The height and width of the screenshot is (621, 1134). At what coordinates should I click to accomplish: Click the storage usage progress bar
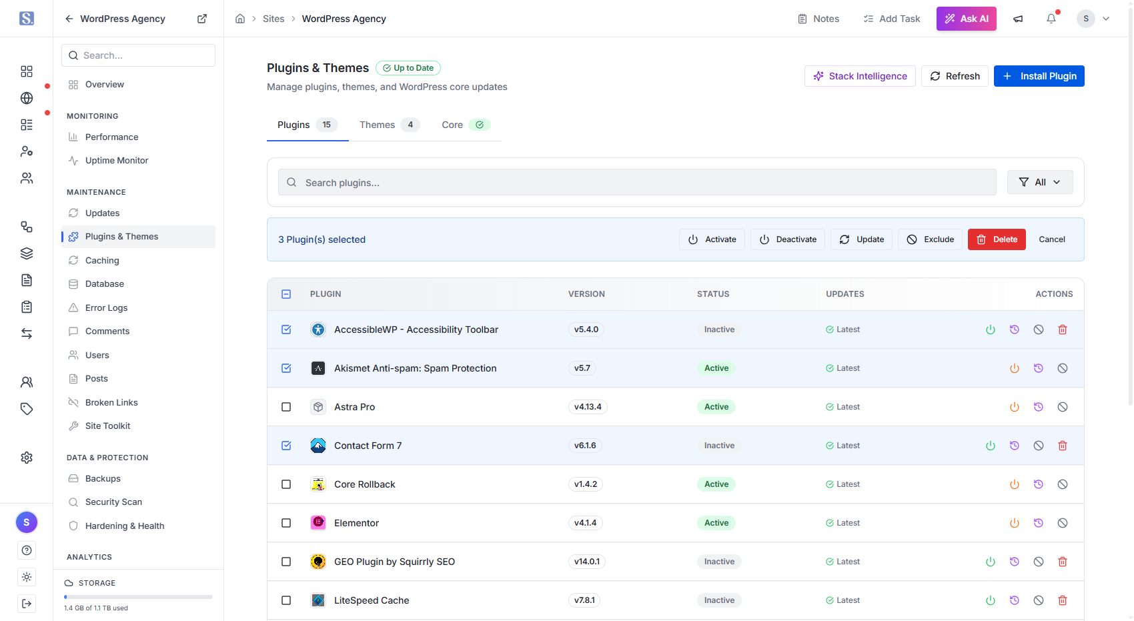(138, 597)
